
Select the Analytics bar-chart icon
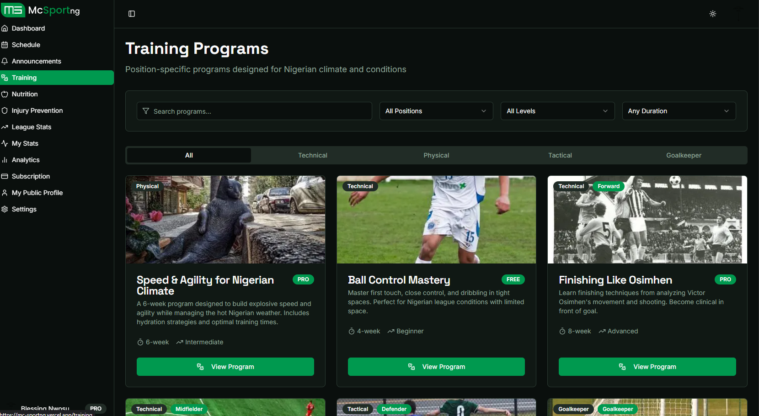tap(4, 159)
